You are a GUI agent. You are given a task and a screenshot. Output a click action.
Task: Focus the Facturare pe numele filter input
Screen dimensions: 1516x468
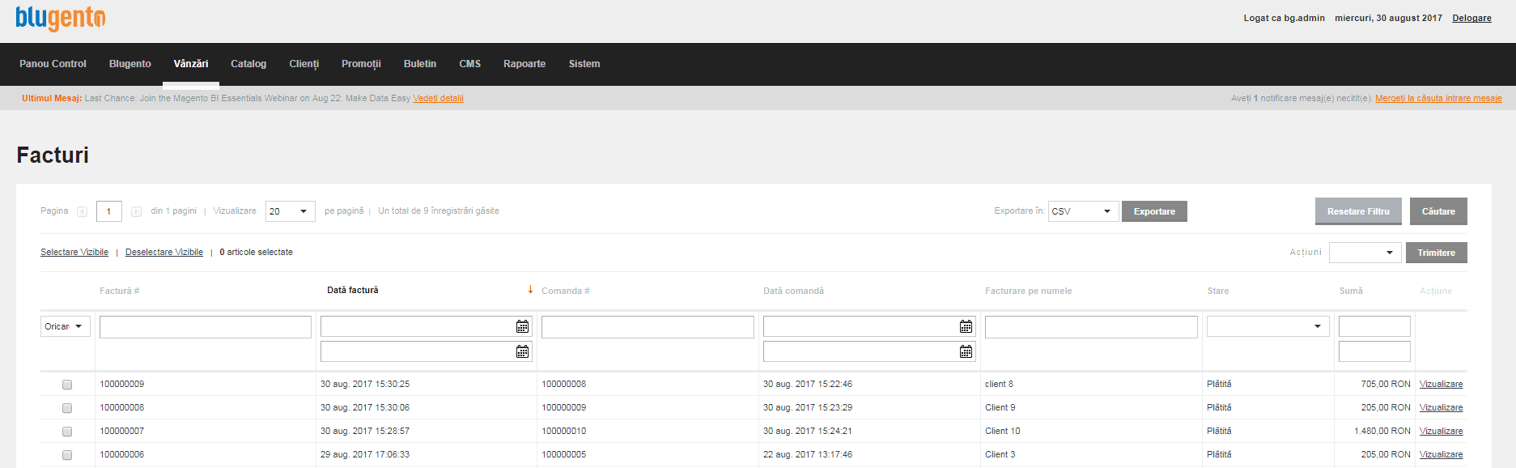pyautogui.click(x=1091, y=326)
